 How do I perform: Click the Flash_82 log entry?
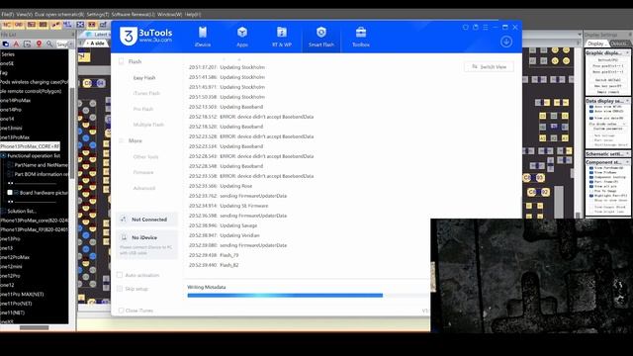tap(214, 265)
